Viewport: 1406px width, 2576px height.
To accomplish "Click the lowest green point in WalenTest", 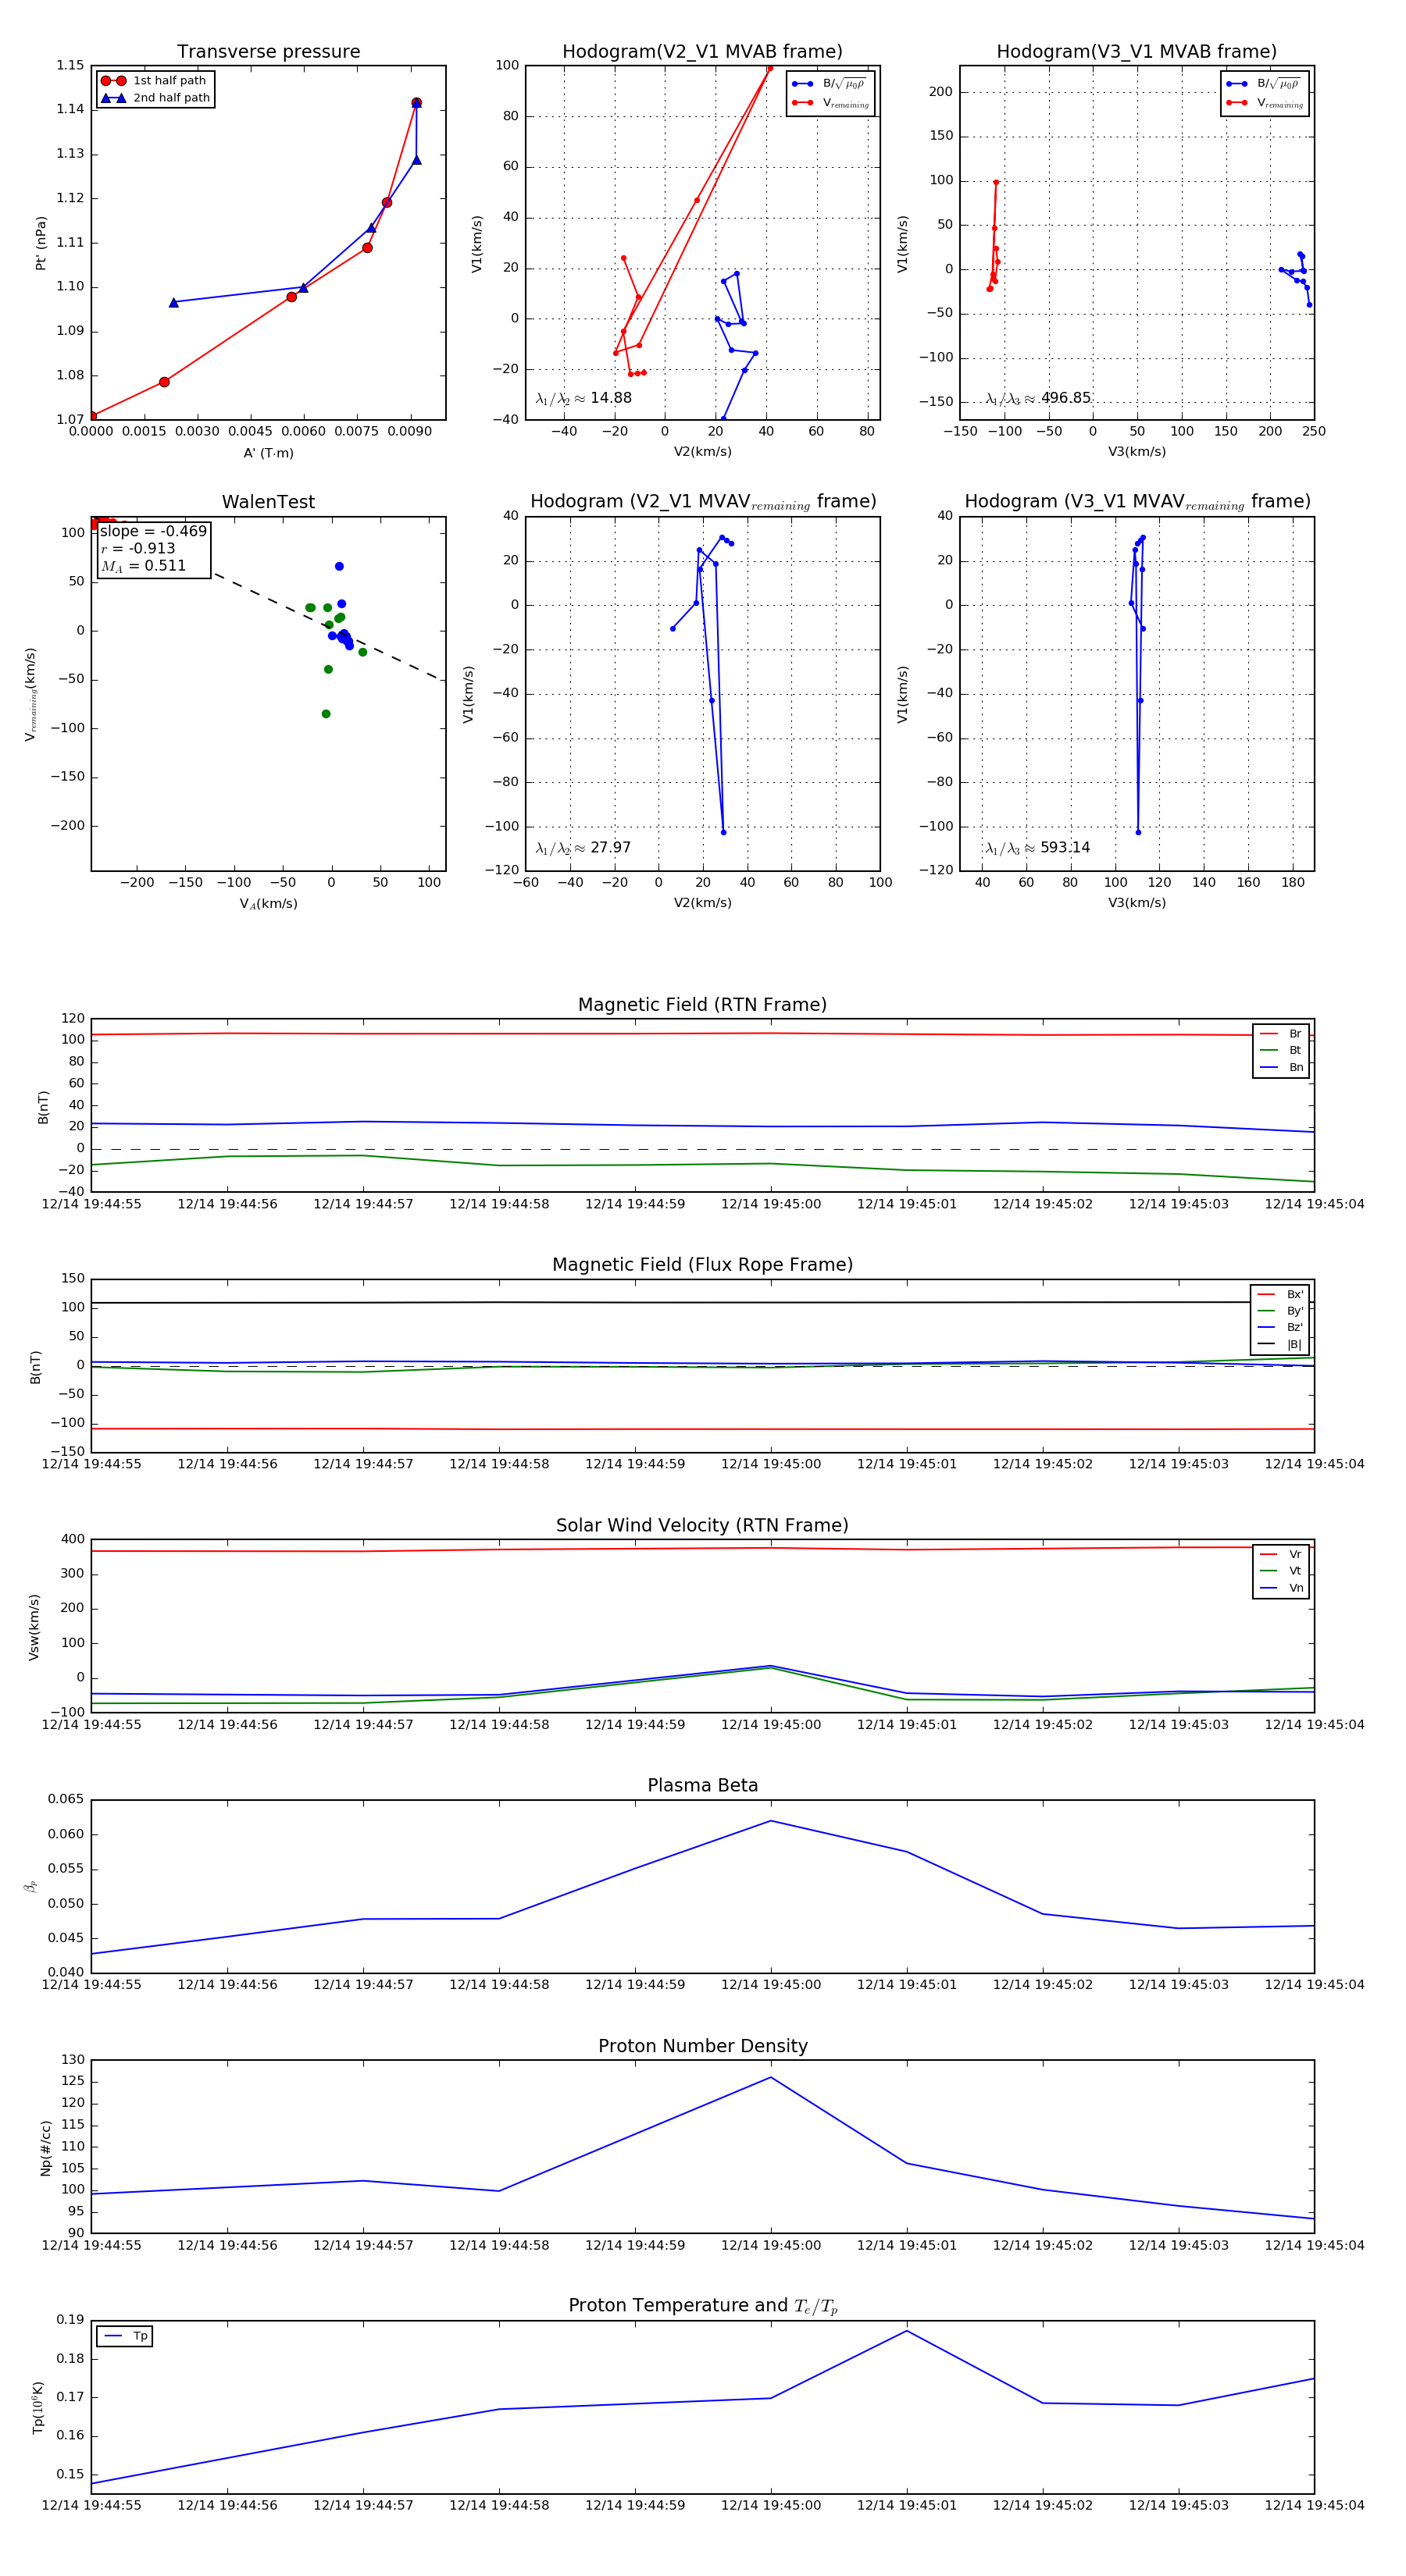I will tap(327, 714).
